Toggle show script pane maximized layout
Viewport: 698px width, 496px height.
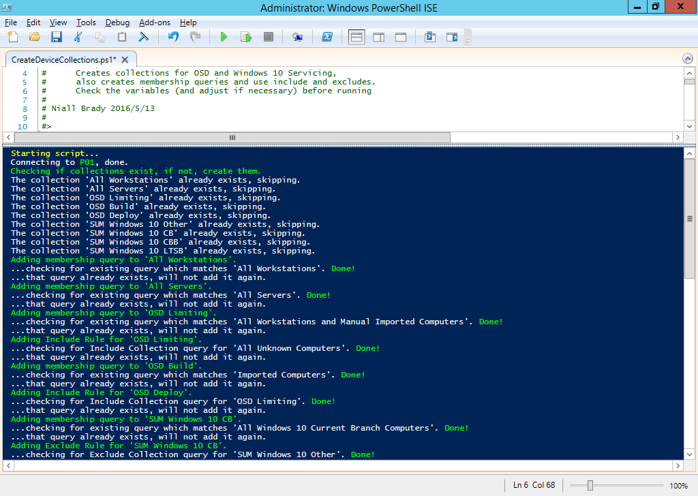click(401, 37)
